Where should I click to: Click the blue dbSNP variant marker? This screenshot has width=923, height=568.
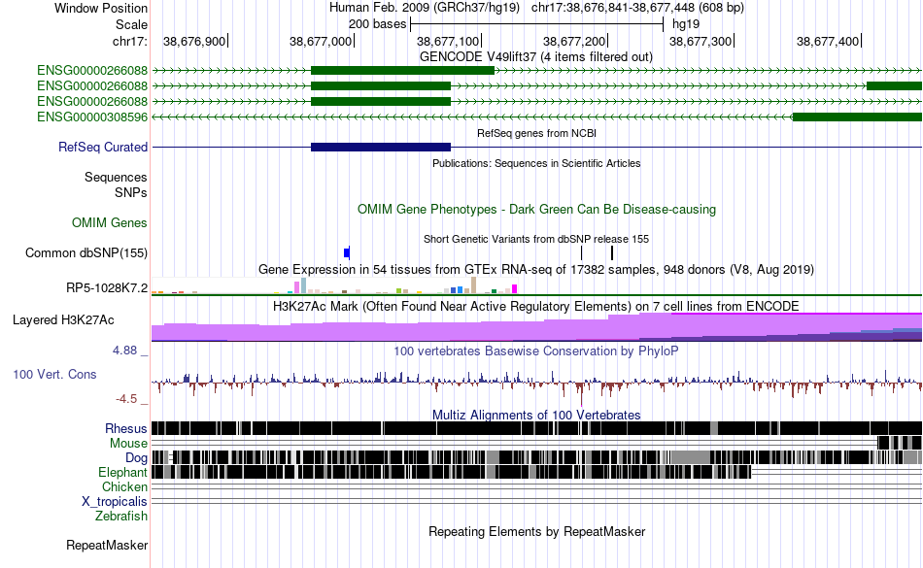347,252
